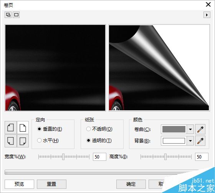Screen dimensions: 215x193
Task: Open the flyout arrow menu at top right
Action: pos(207,15)
